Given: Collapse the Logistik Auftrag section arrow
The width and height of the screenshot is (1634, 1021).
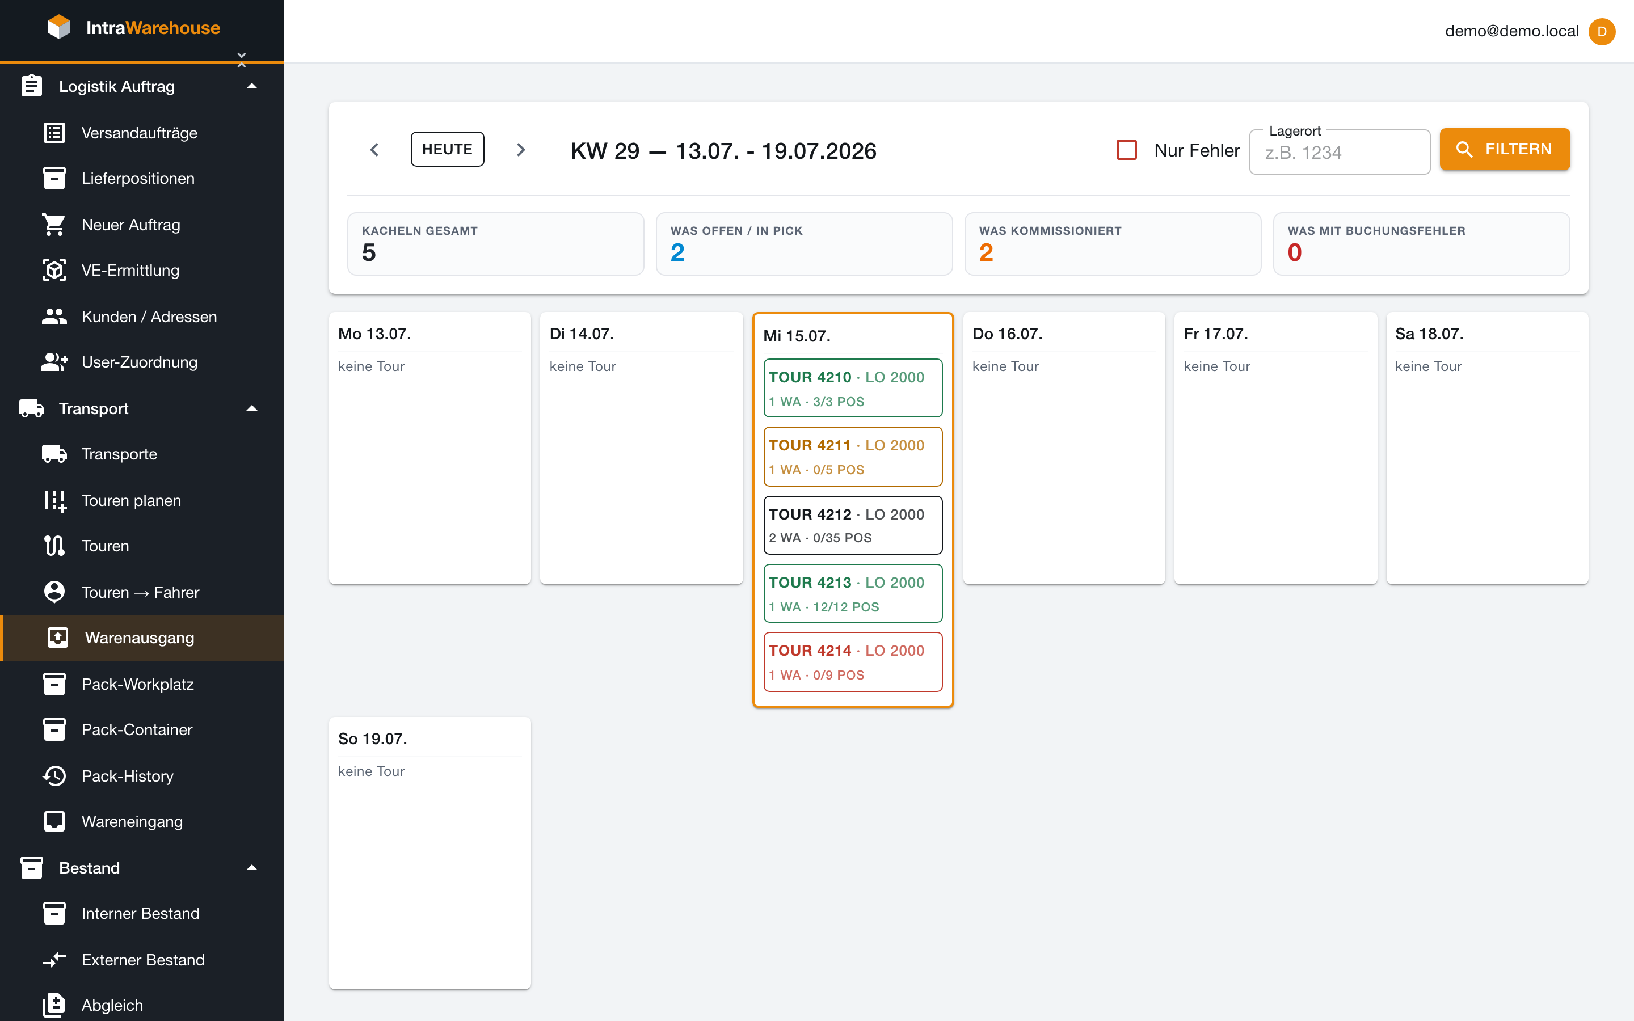Looking at the screenshot, I should pos(252,86).
